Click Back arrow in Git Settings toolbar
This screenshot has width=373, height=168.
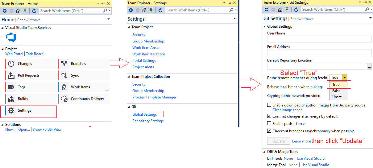[267, 10]
